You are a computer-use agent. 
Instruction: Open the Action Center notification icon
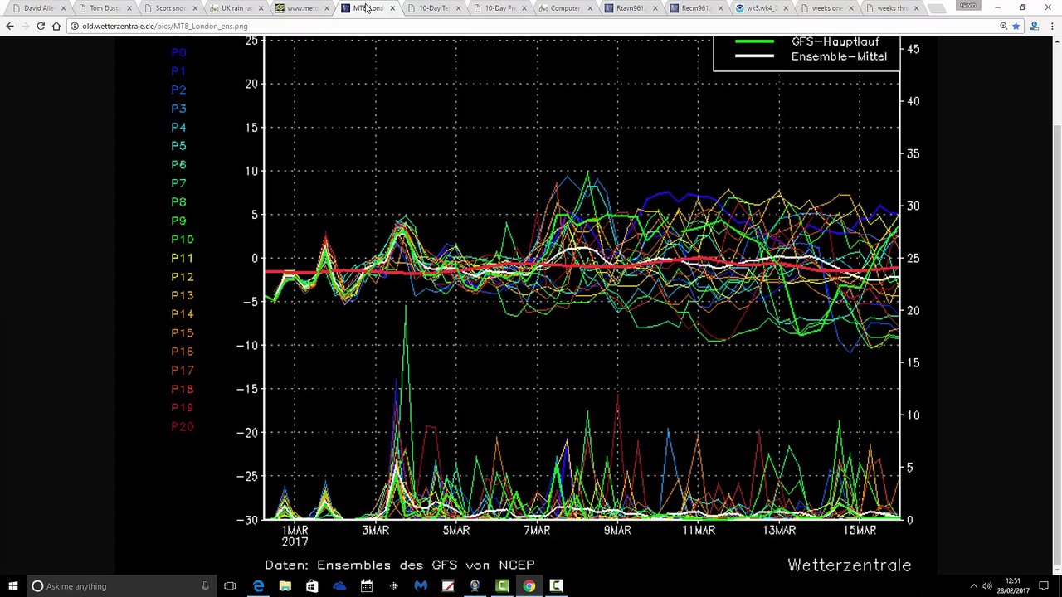[1044, 586]
